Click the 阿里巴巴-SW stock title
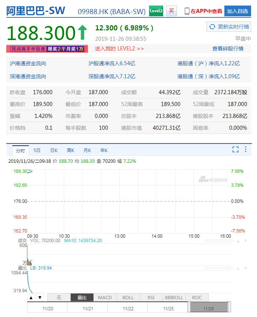Viewport: 257px width, 317px height. coord(36,11)
